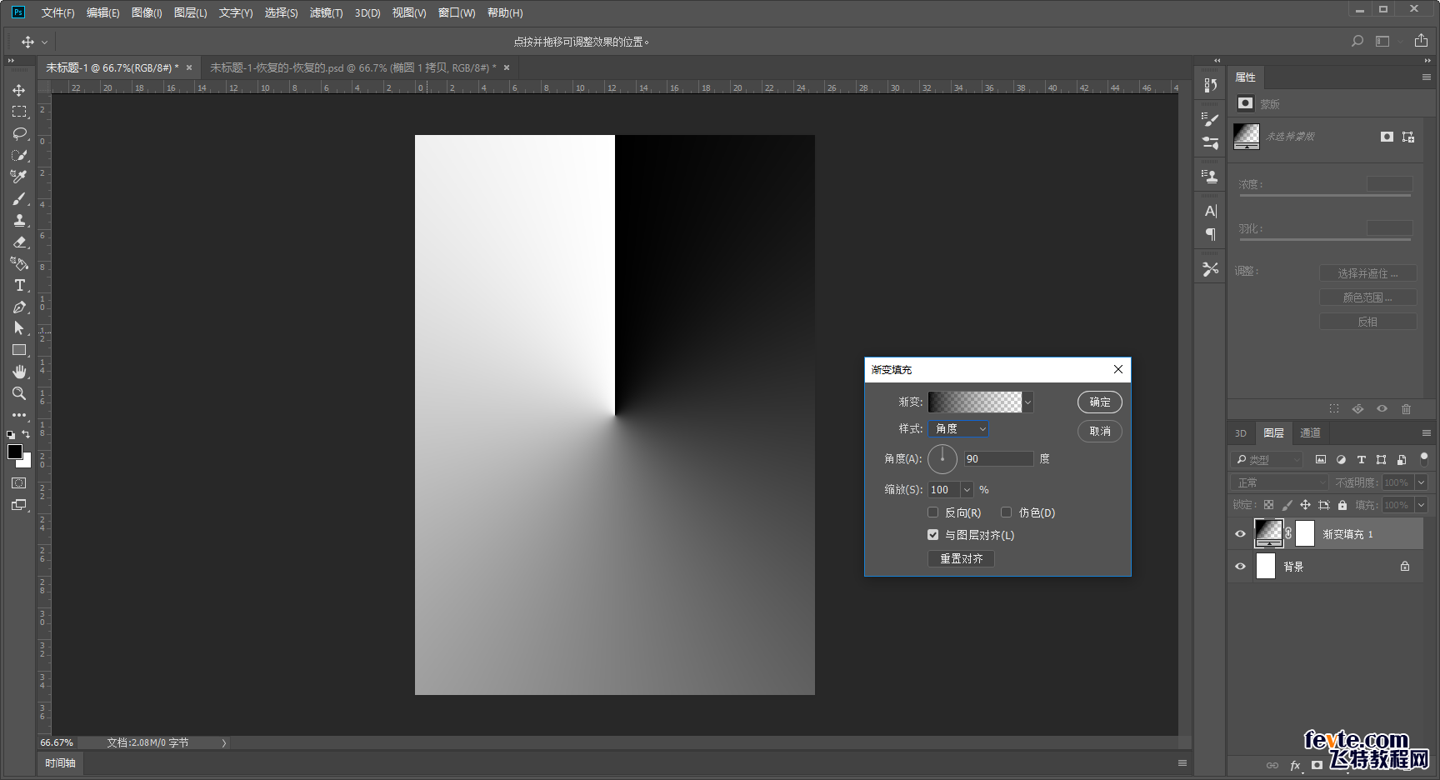Open the blend mode dropdown 正常

pos(1279,482)
